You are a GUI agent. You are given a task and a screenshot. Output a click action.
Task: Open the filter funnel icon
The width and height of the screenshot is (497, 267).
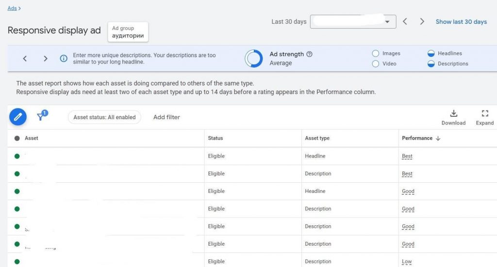(x=42, y=116)
